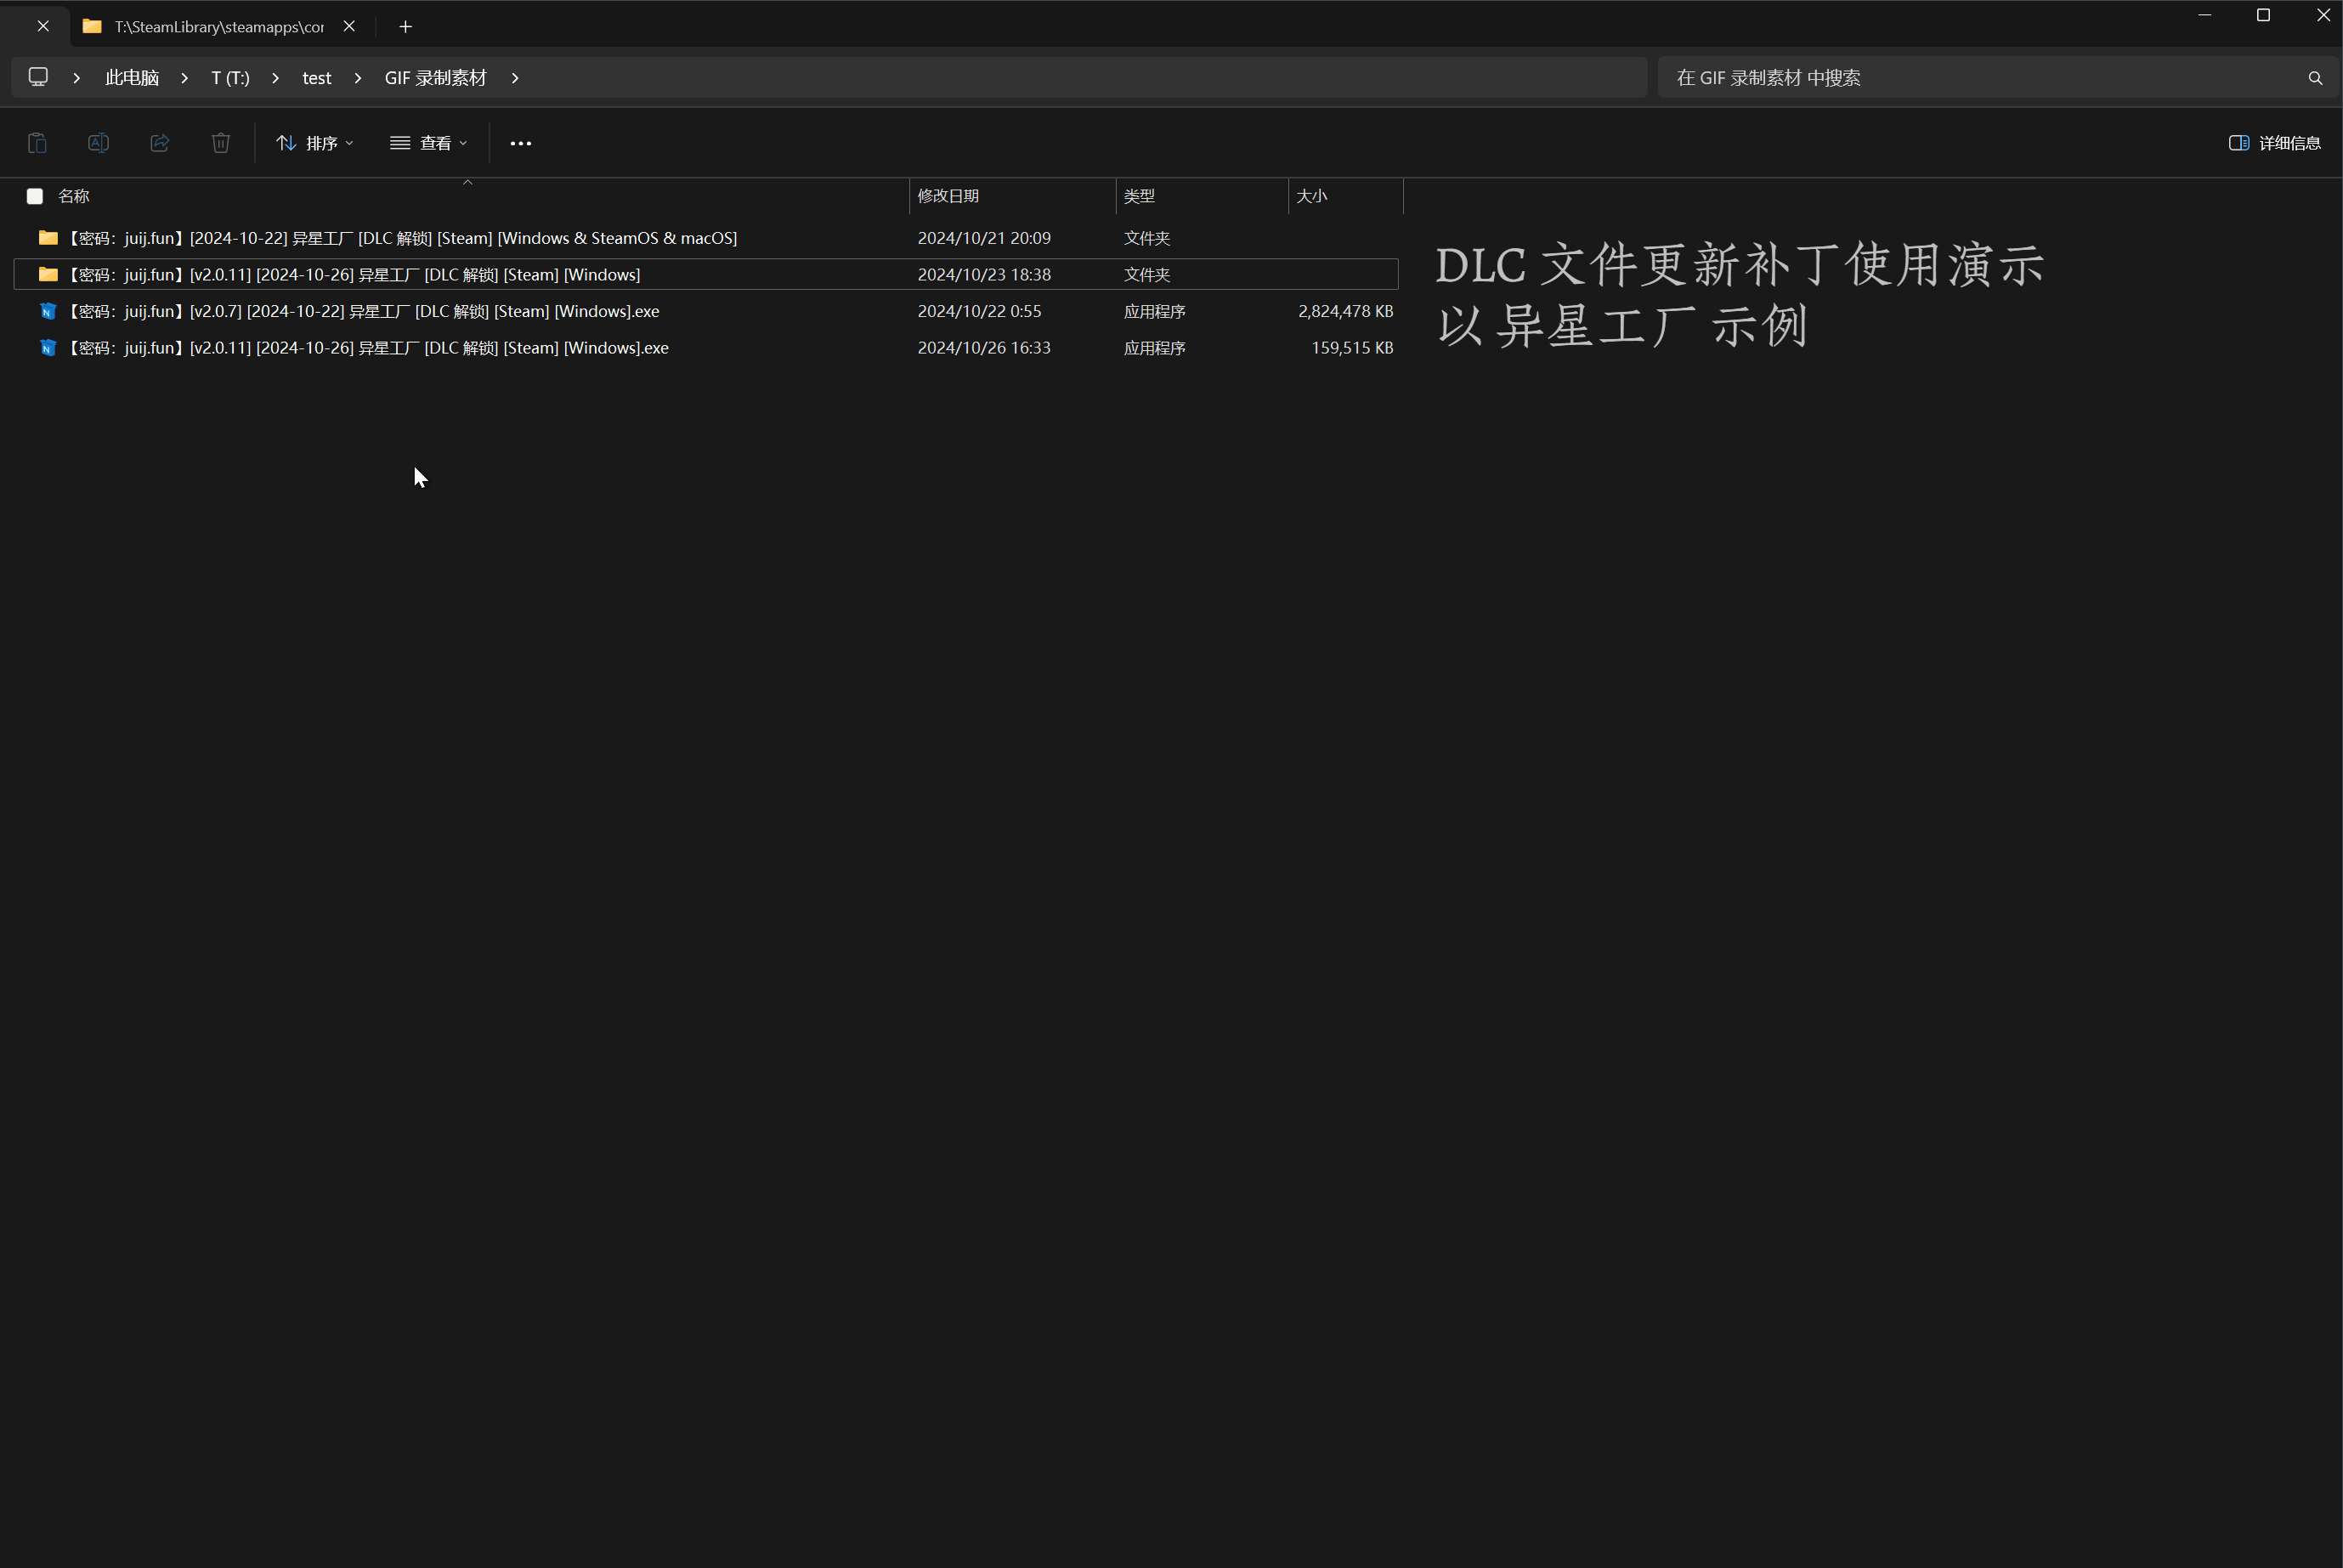This screenshot has width=2343, height=1568.
Task: Click the rename icon in toolbar
Action: [x=98, y=143]
